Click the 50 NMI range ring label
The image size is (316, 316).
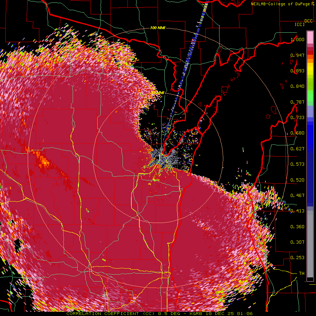(158, 93)
